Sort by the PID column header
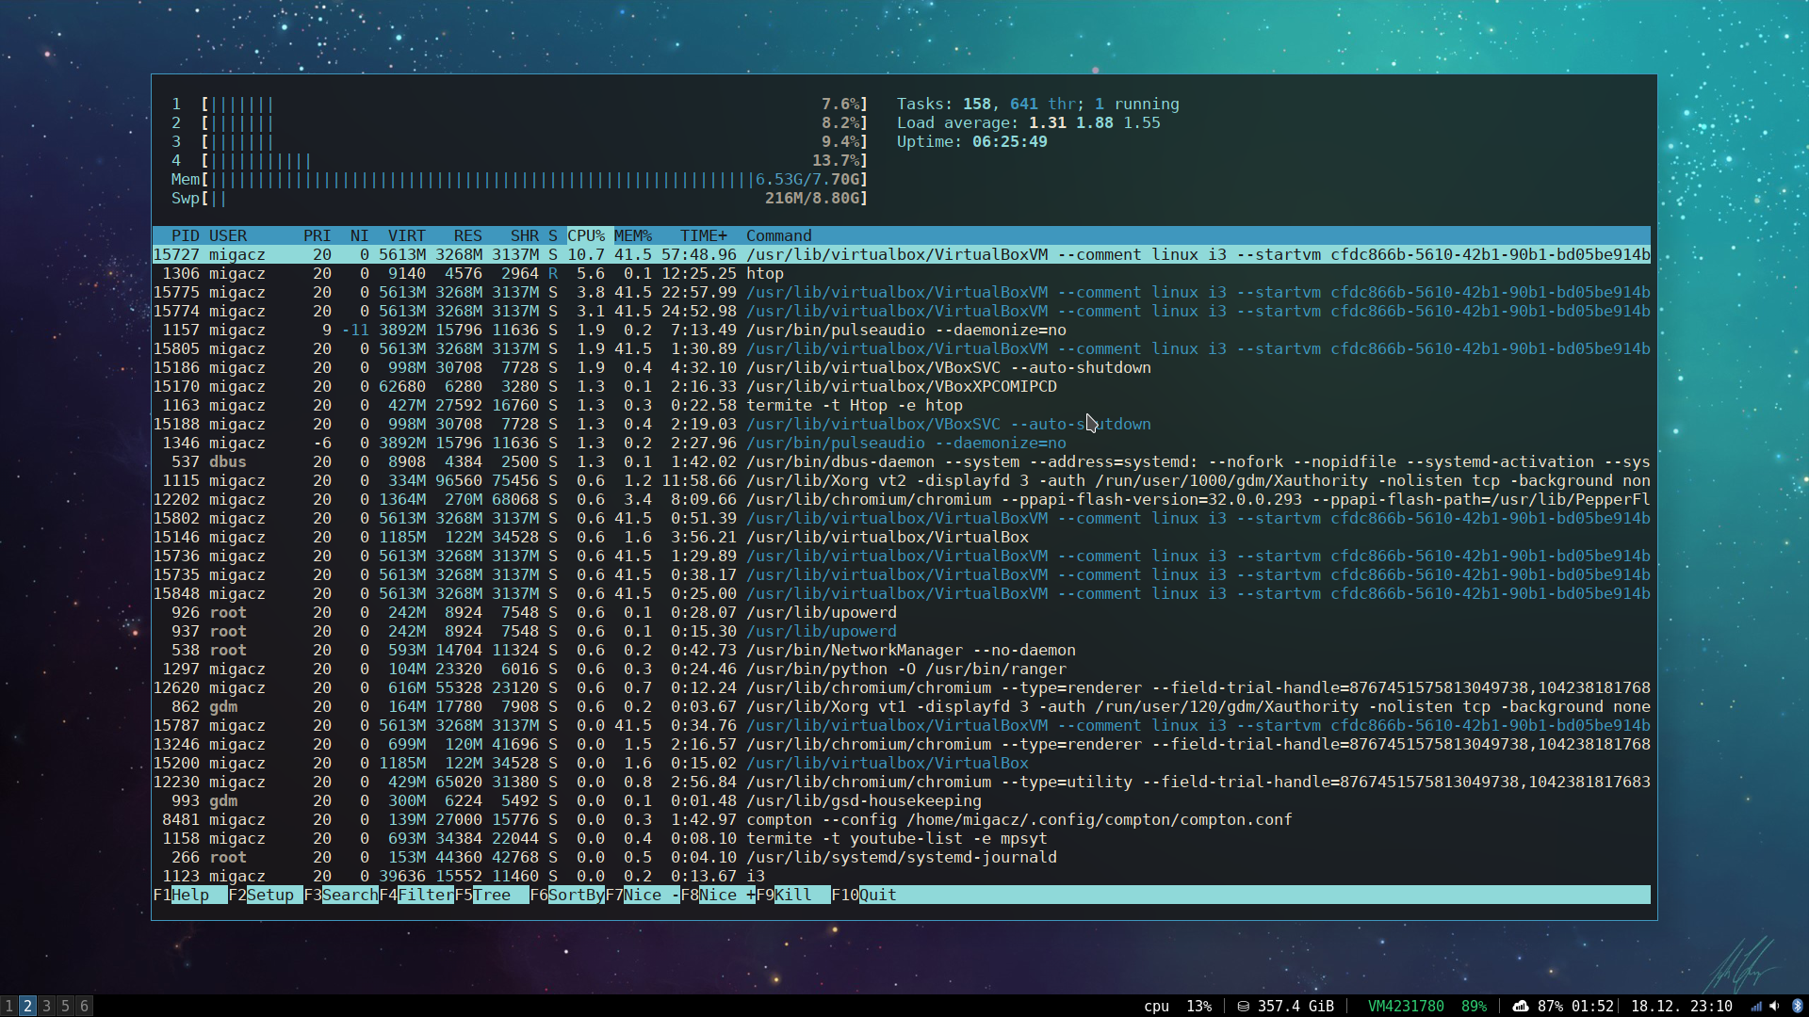Viewport: 1809px width, 1017px height. click(185, 235)
